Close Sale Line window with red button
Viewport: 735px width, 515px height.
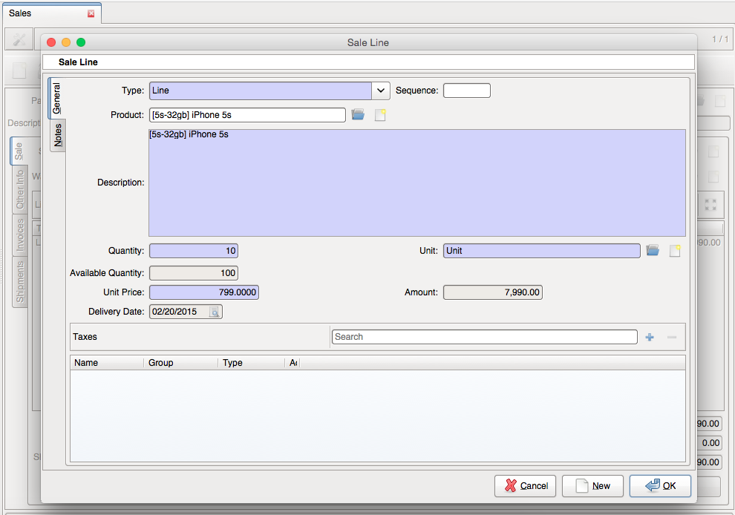click(51, 42)
